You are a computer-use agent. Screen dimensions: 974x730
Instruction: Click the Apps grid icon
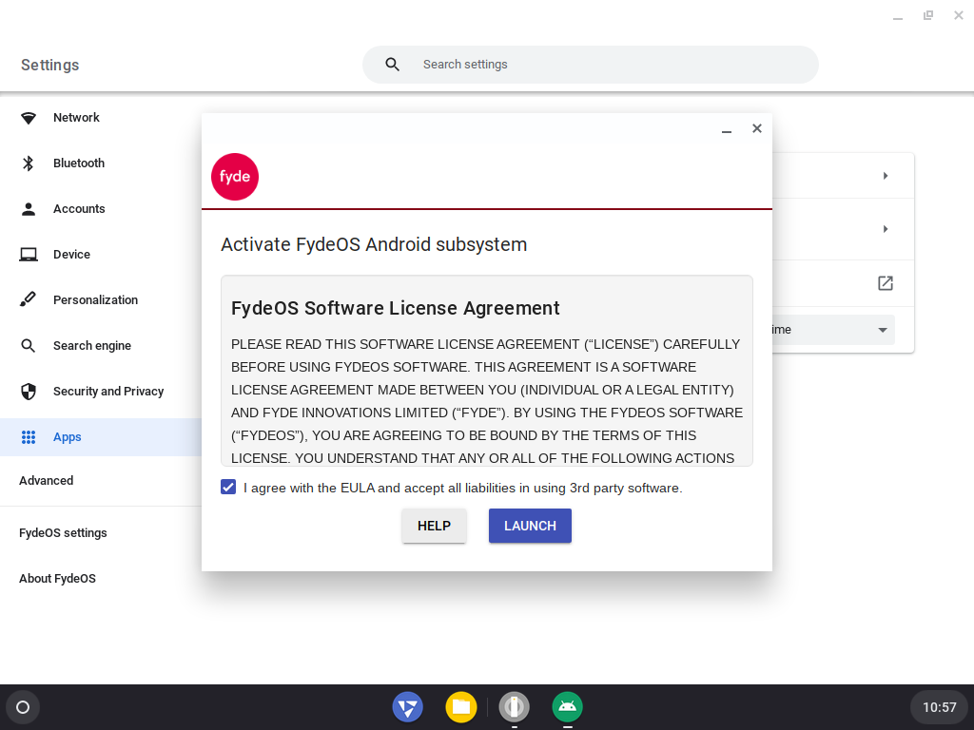coord(28,437)
